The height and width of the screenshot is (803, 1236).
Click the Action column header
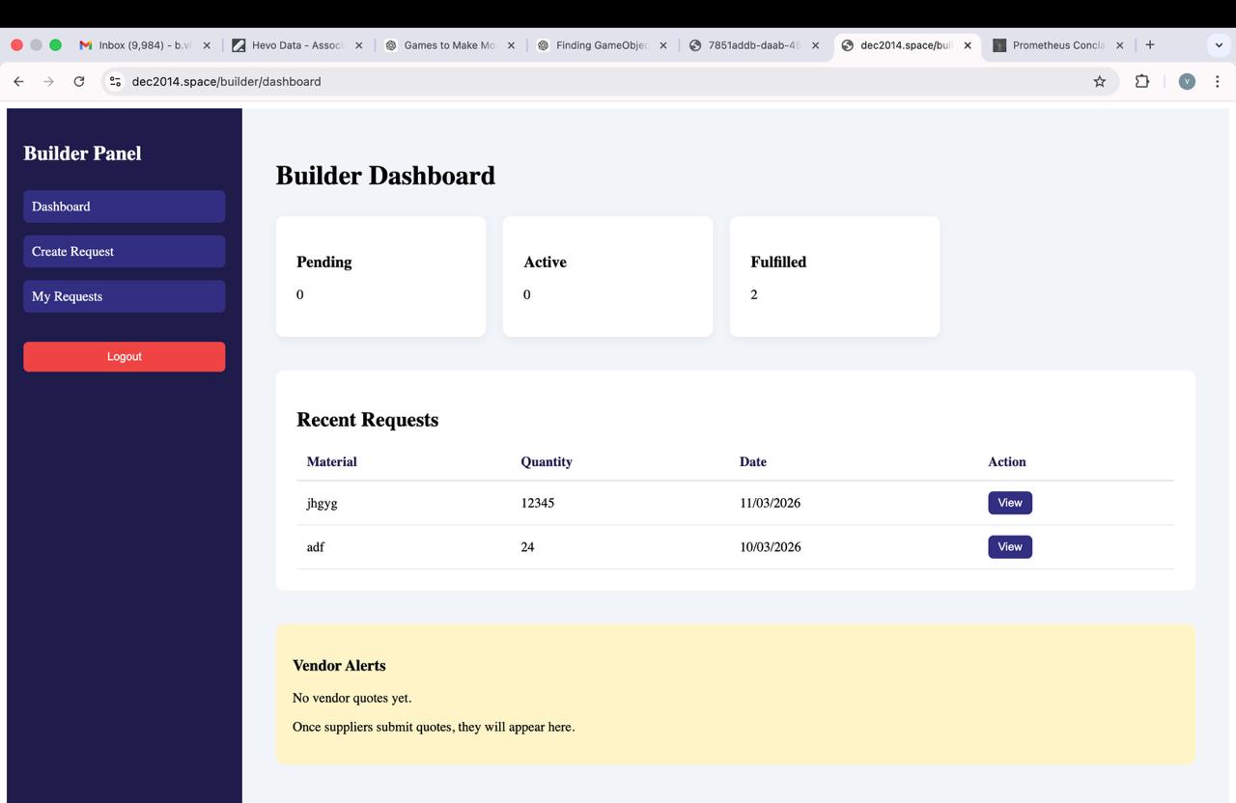pos(1007,461)
